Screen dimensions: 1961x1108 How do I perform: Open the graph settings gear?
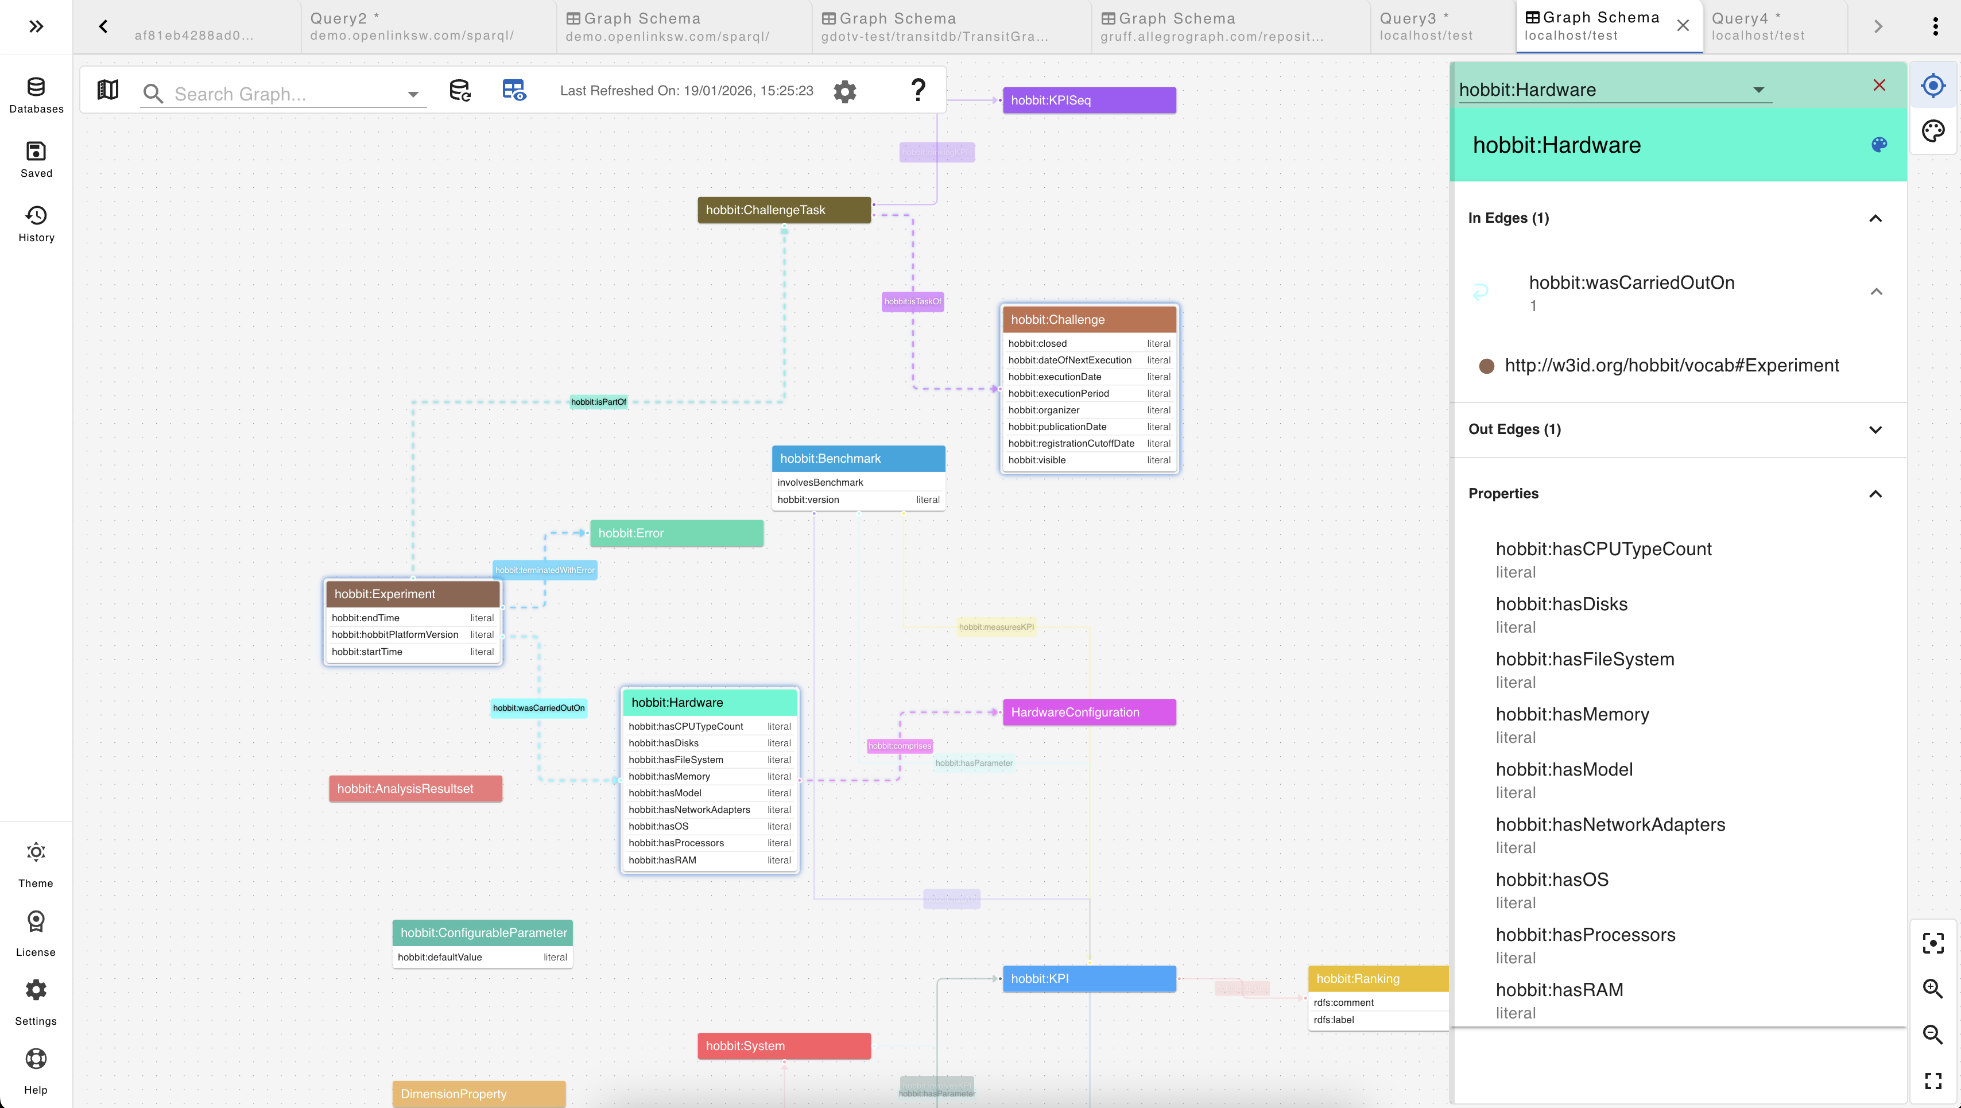point(844,91)
